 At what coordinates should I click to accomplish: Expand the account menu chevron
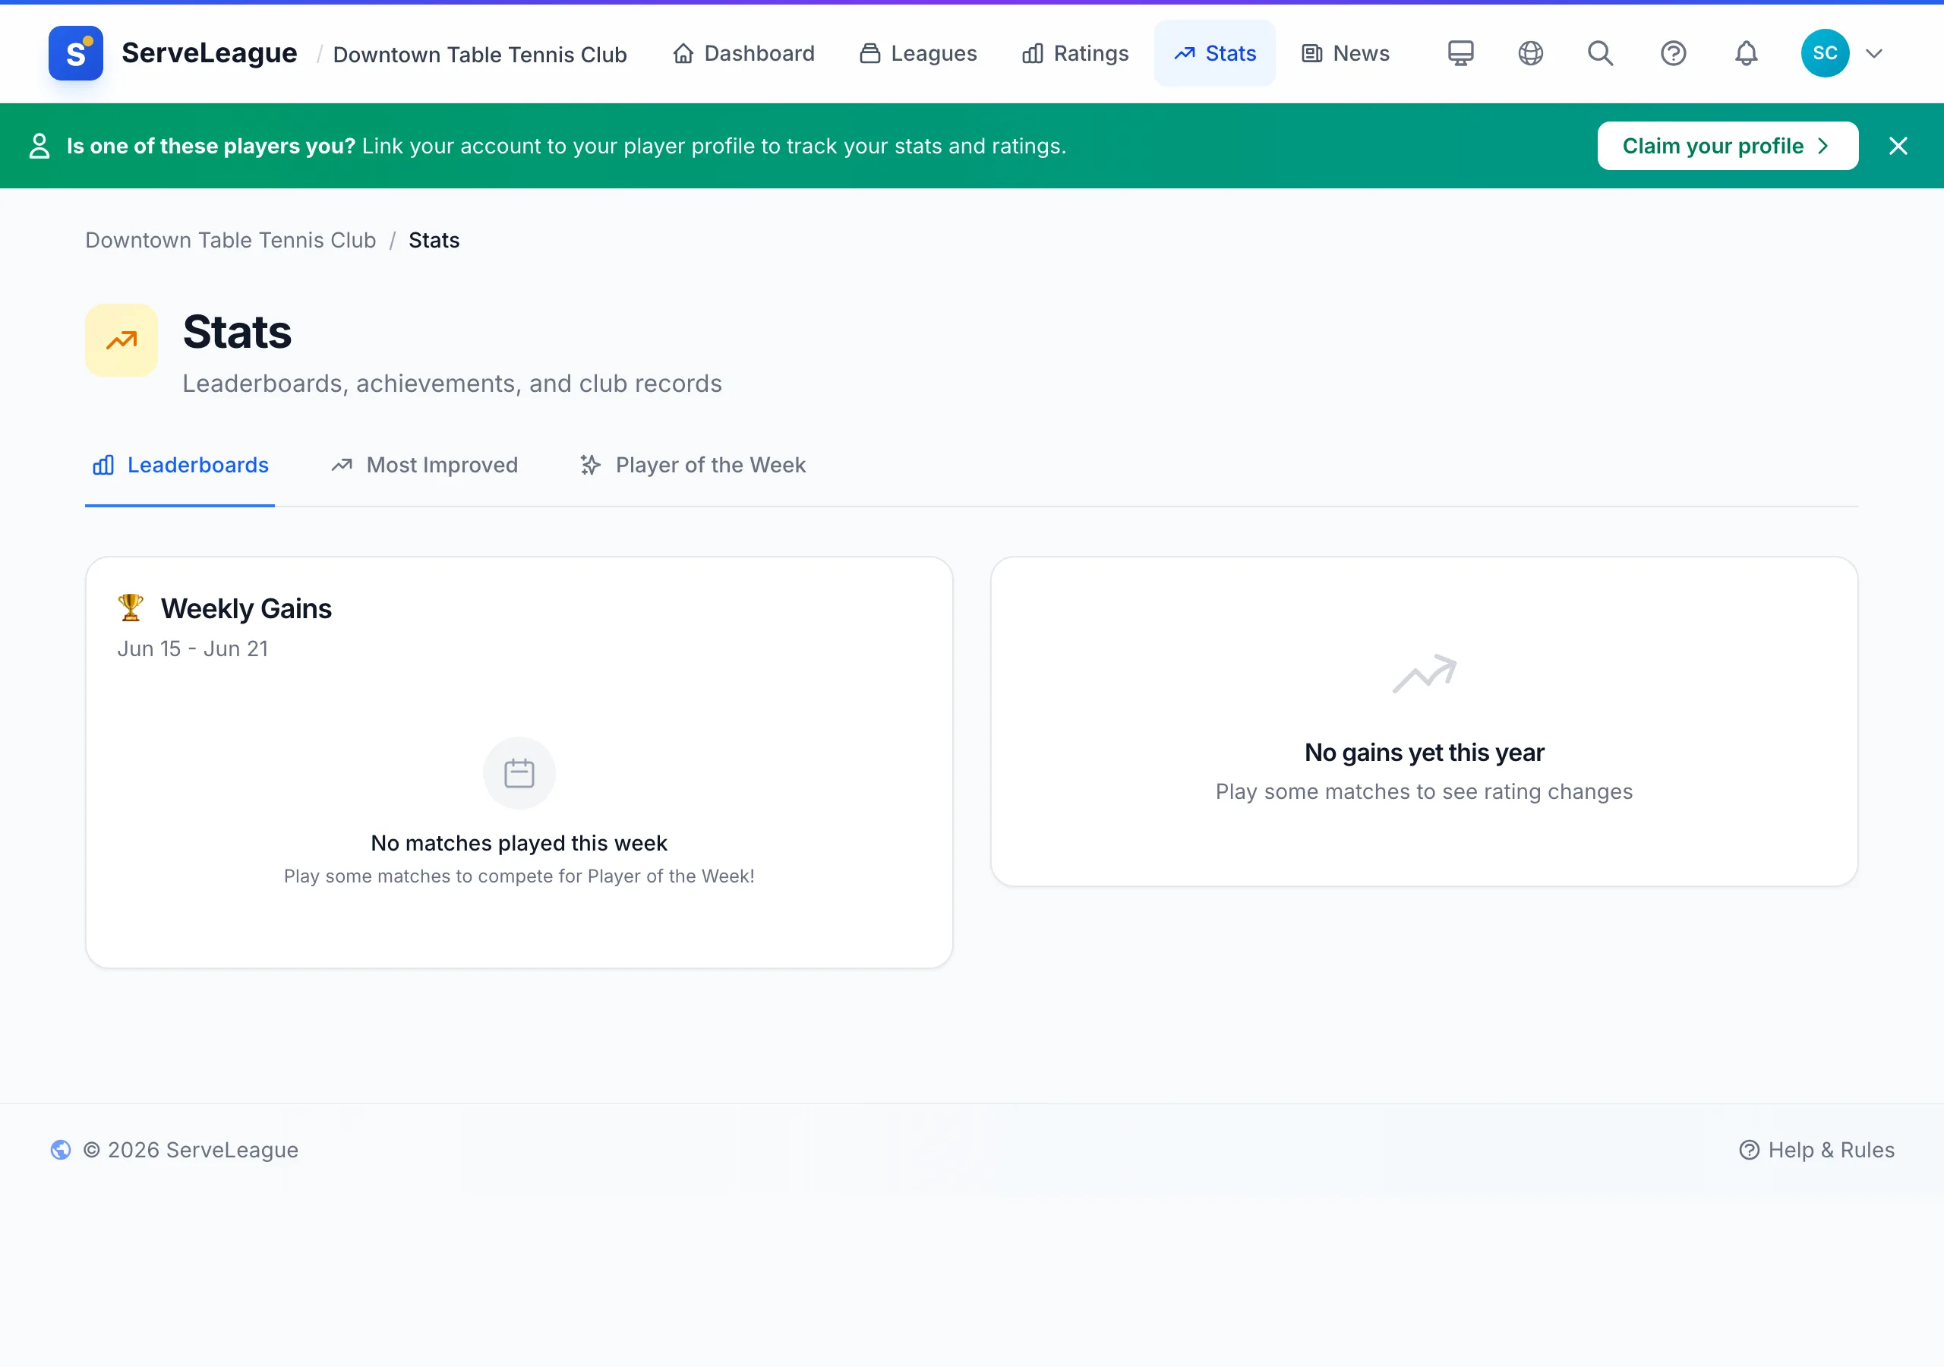(x=1873, y=53)
